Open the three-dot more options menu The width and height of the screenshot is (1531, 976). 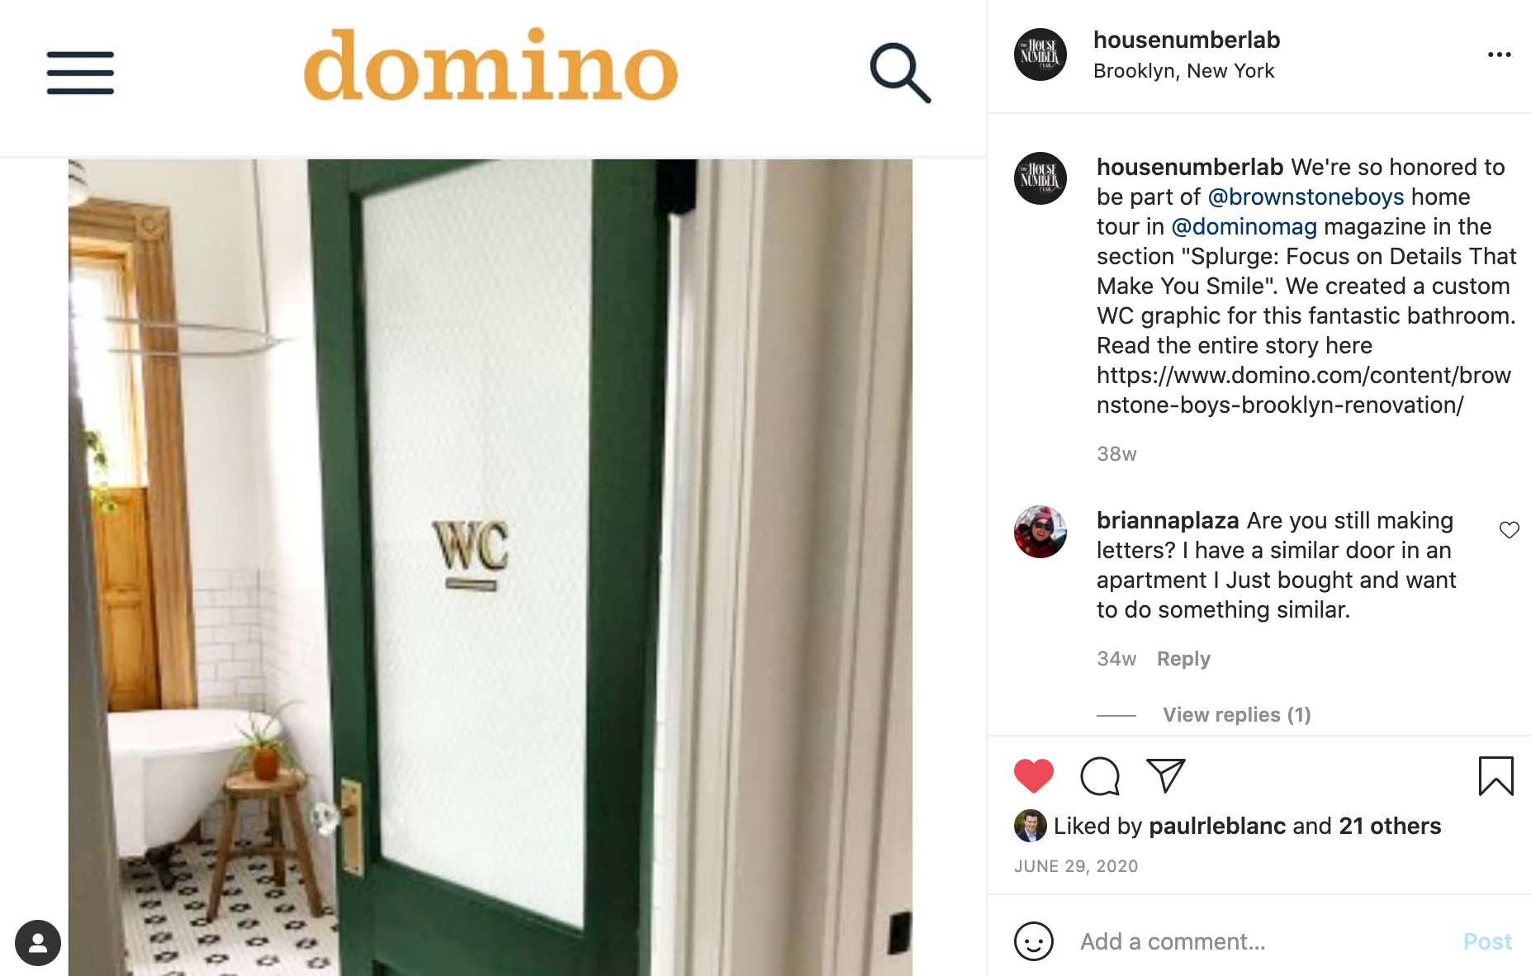(x=1499, y=54)
